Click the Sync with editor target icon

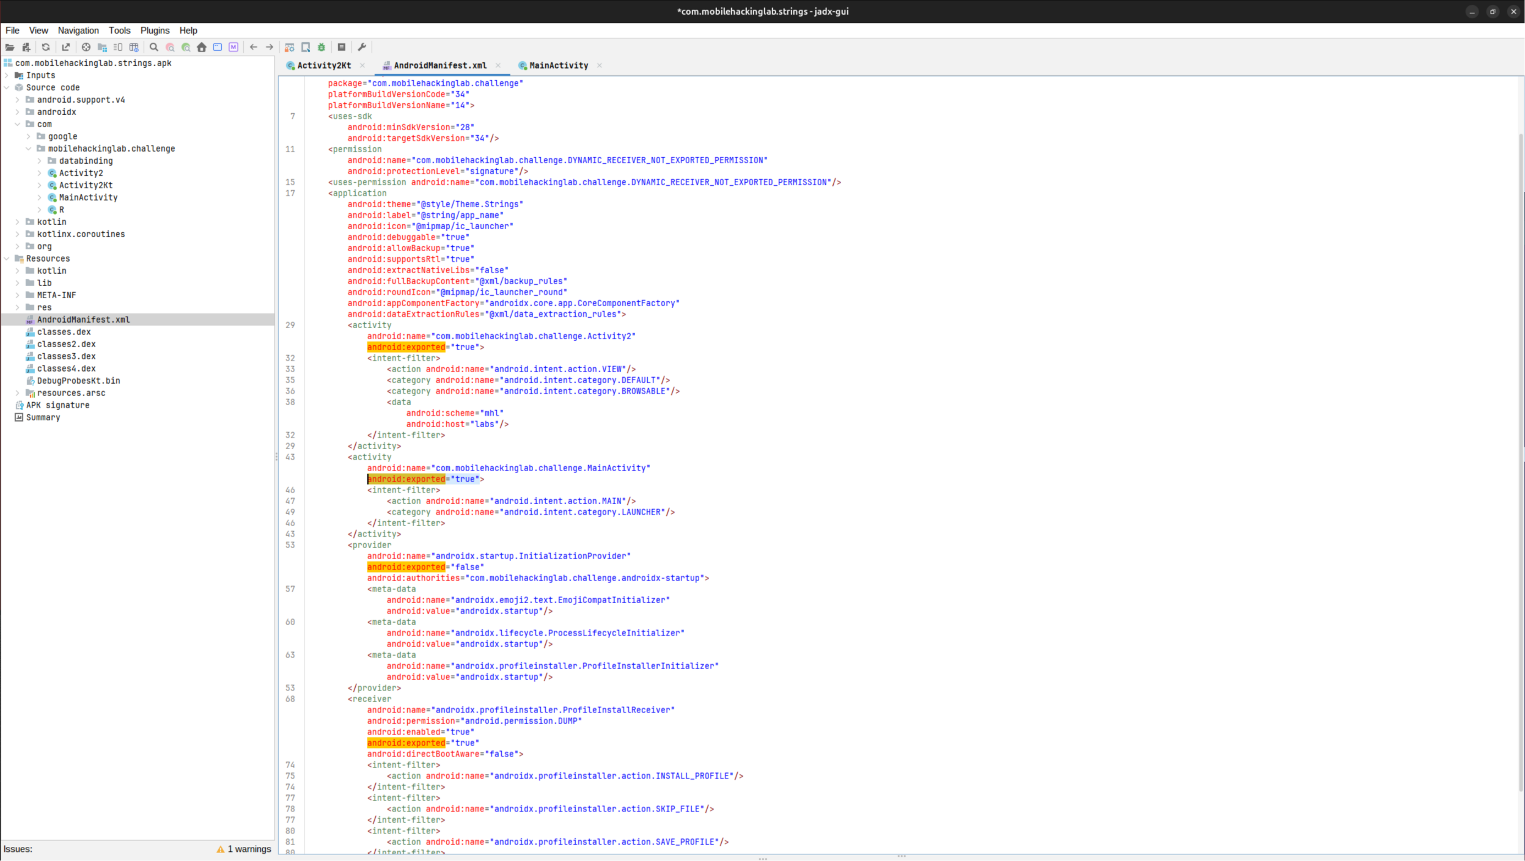[x=86, y=47]
